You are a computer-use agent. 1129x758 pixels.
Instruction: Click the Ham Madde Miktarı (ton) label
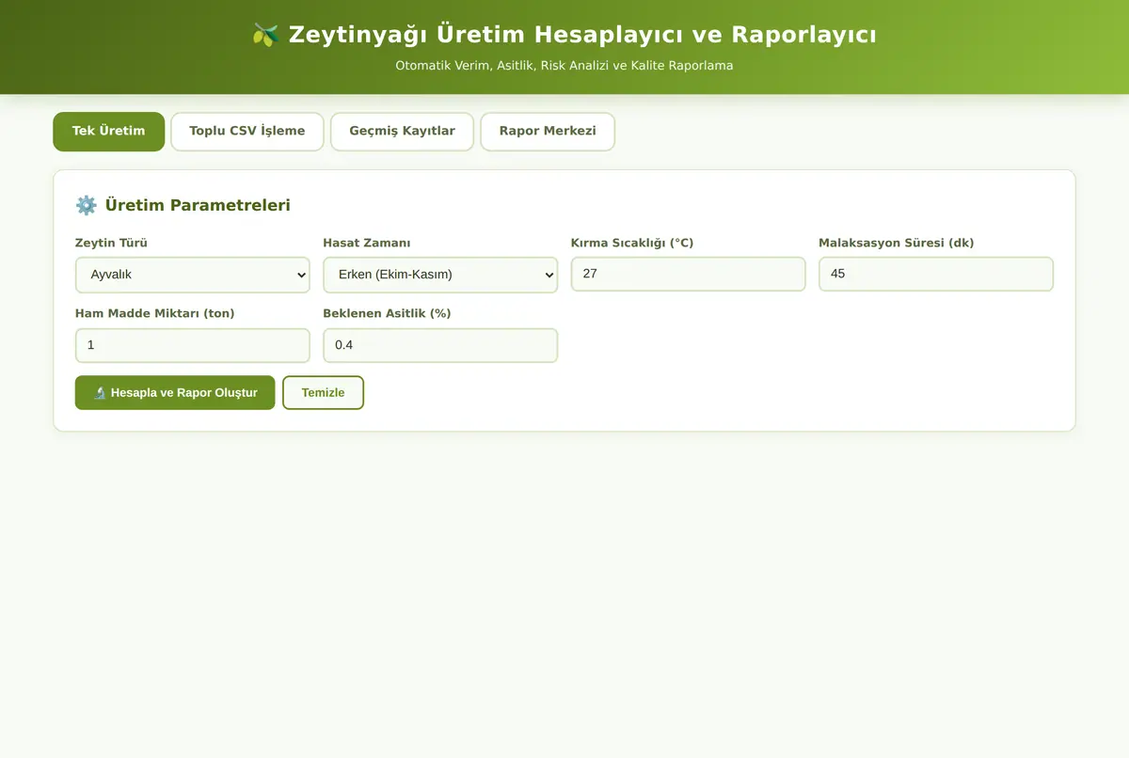(x=155, y=313)
